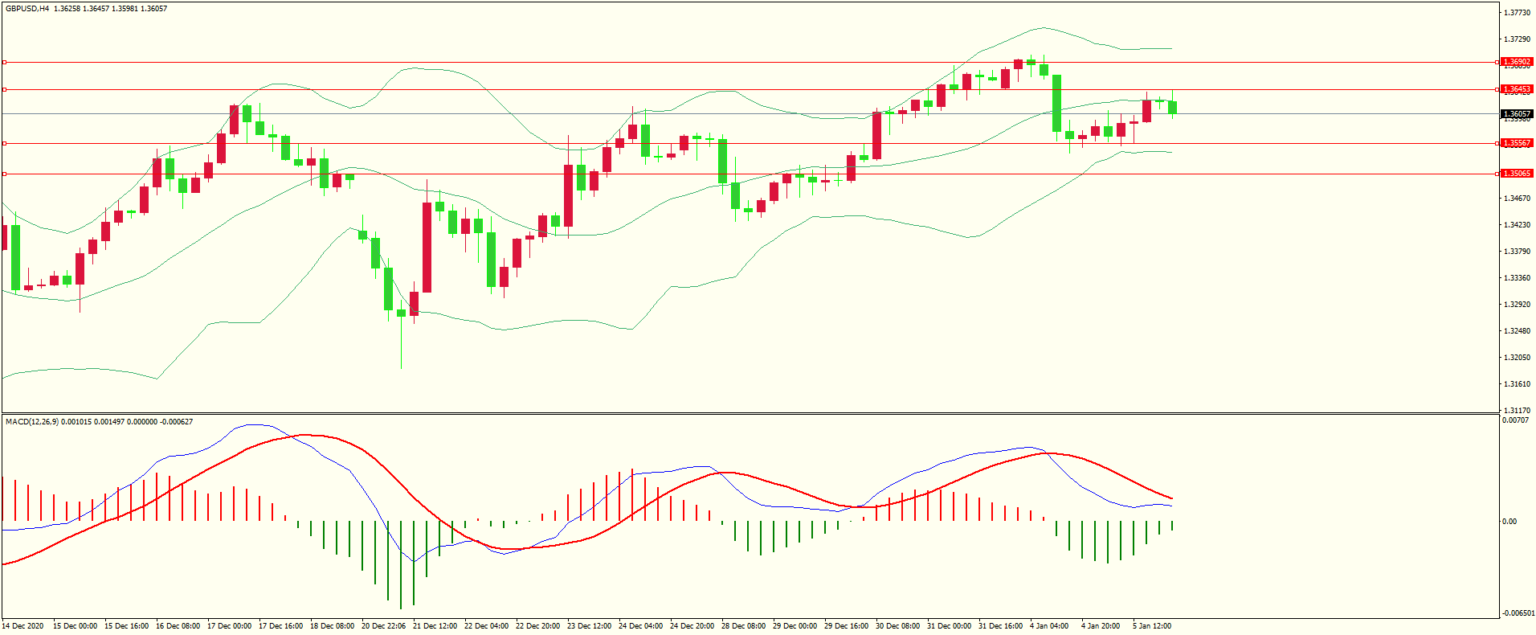Image resolution: width=1536 pixels, height=635 pixels.
Task: Click the MACD 0.00 zero scale value
Action: point(1509,522)
